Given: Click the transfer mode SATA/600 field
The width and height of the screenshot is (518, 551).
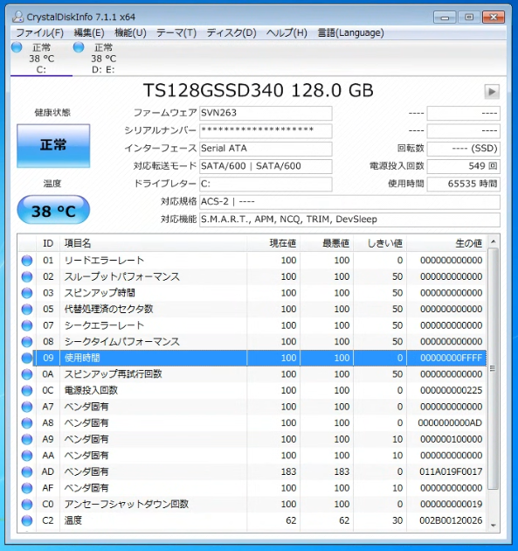Looking at the screenshot, I should coord(266,166).
